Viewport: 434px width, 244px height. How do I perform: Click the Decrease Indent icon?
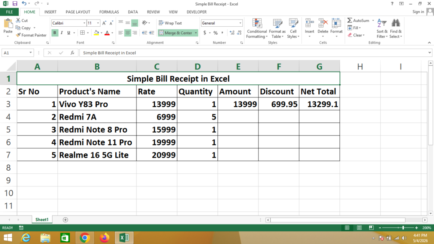145,33
